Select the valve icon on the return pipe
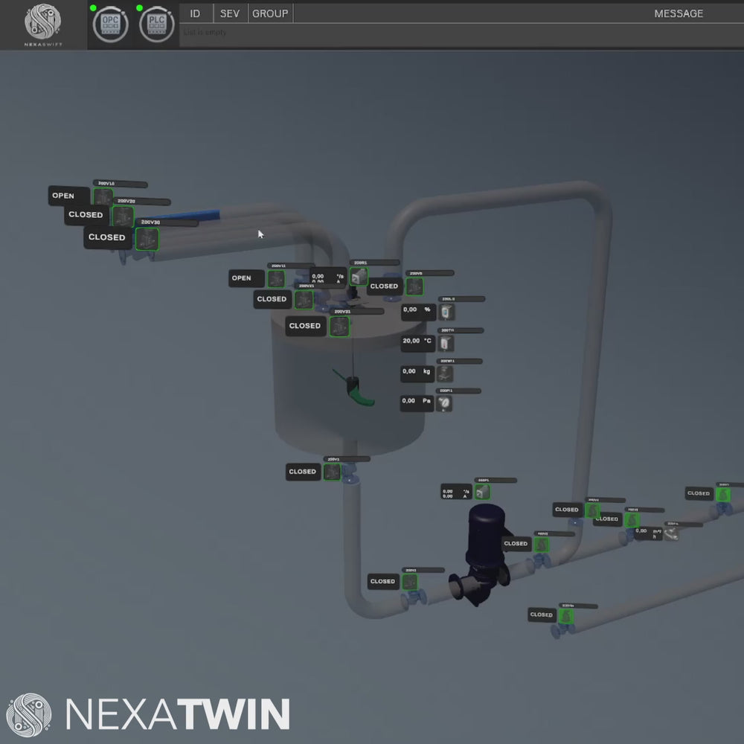This screenshot has width=744, height=744. [592, 510]
